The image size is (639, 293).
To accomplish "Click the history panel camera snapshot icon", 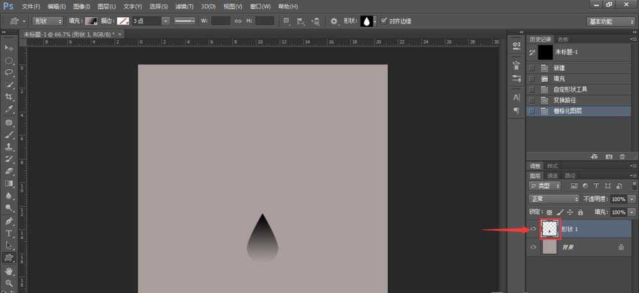I will click(608, 156).
